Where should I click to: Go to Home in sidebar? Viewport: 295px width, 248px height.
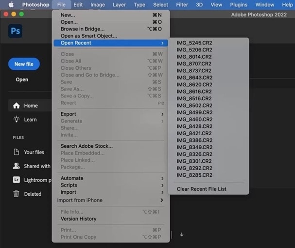(30, 106)
